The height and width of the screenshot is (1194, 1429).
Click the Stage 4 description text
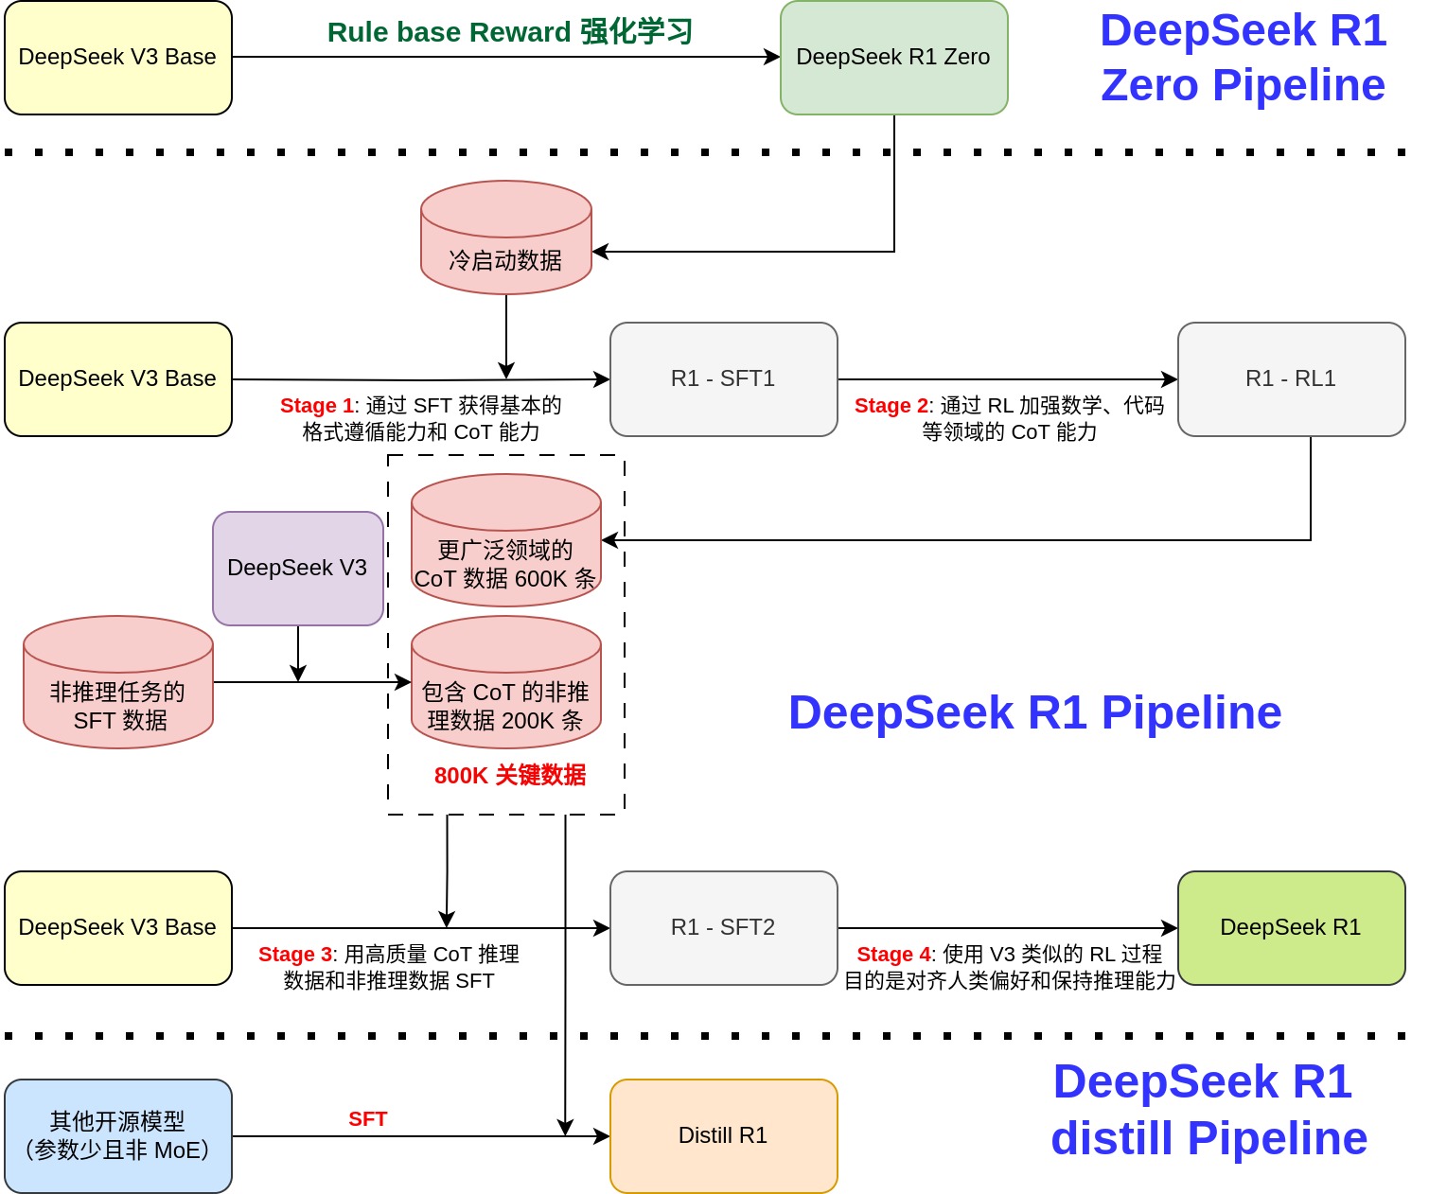1009,968
